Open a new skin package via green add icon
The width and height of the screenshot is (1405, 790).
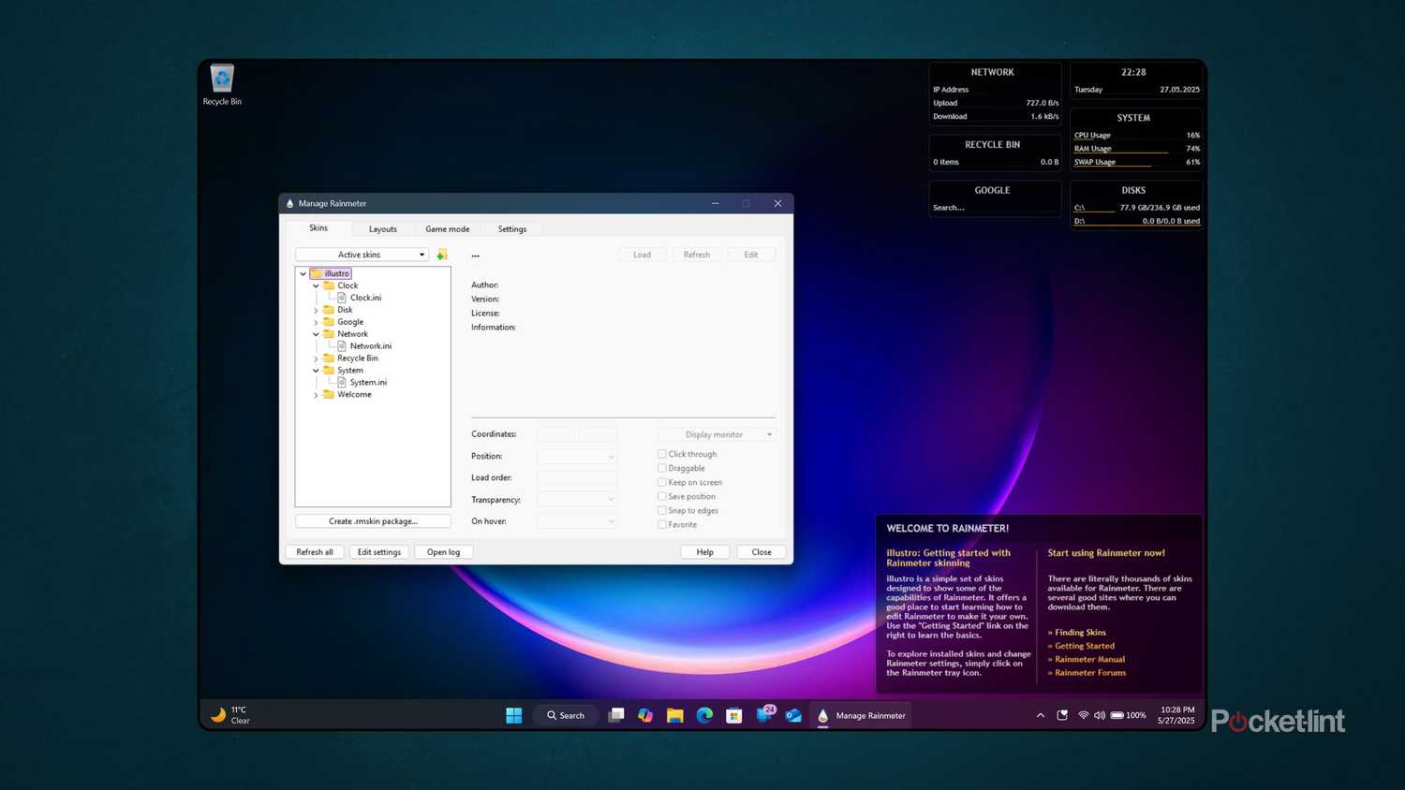click(x=441, y=254)
